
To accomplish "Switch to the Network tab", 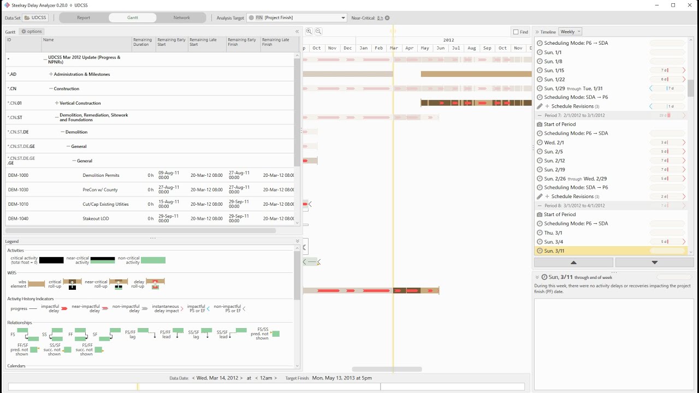I will [182, 17].
